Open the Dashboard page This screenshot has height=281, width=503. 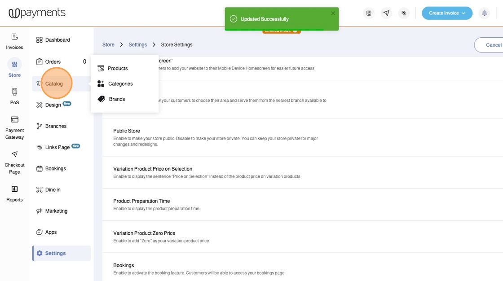(x=57, y=40)
